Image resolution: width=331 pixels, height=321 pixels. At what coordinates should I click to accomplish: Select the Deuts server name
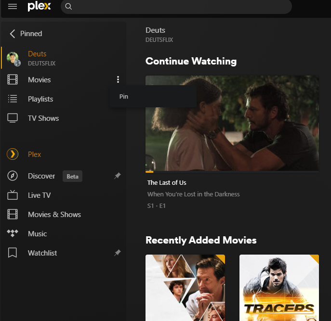pyautogui.click(x=37, y=54)
